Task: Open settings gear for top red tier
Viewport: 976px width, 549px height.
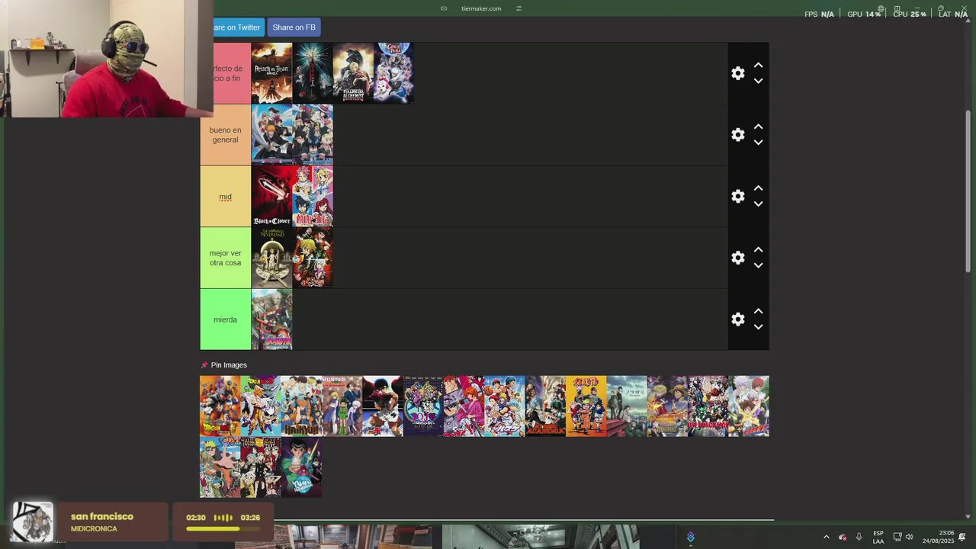Action: click(x=737, y=73)
